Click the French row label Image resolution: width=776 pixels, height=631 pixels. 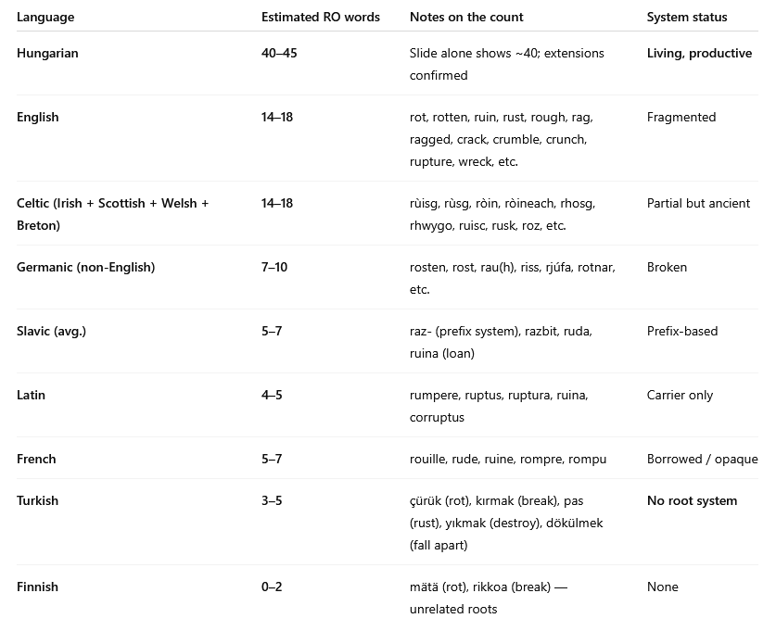pos(36,459)
